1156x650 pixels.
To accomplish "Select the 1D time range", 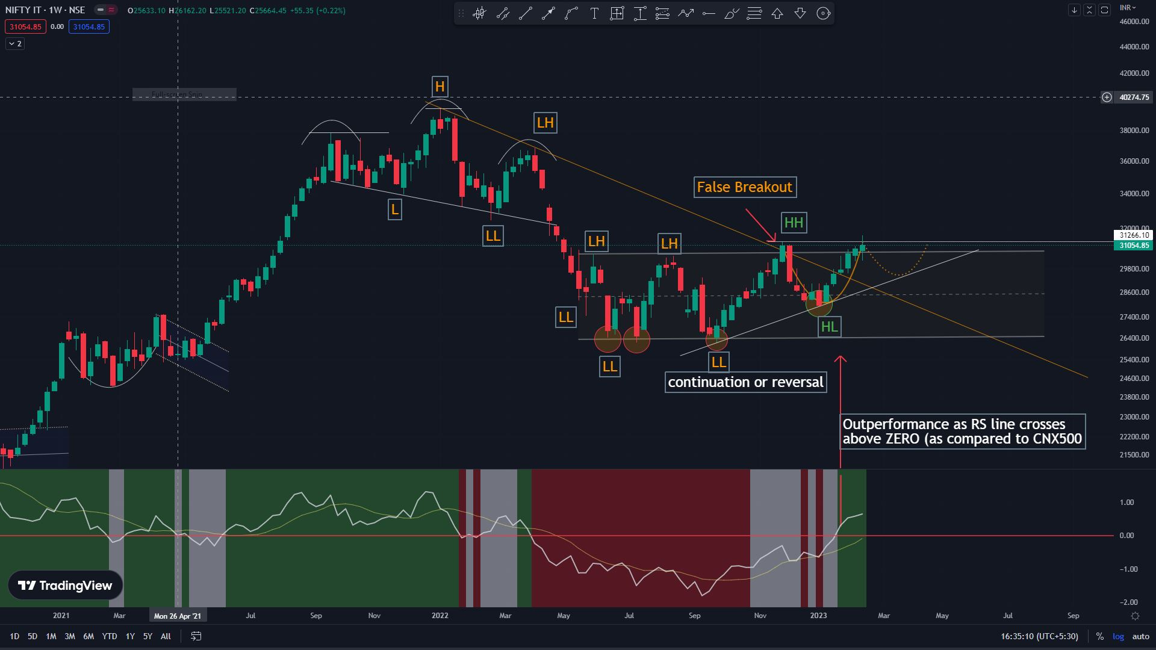I will click(x=14, y=636).
